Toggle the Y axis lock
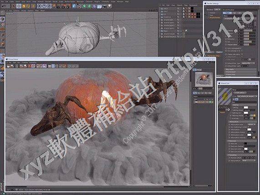This screenshot has width=260, height=195. 44,6
